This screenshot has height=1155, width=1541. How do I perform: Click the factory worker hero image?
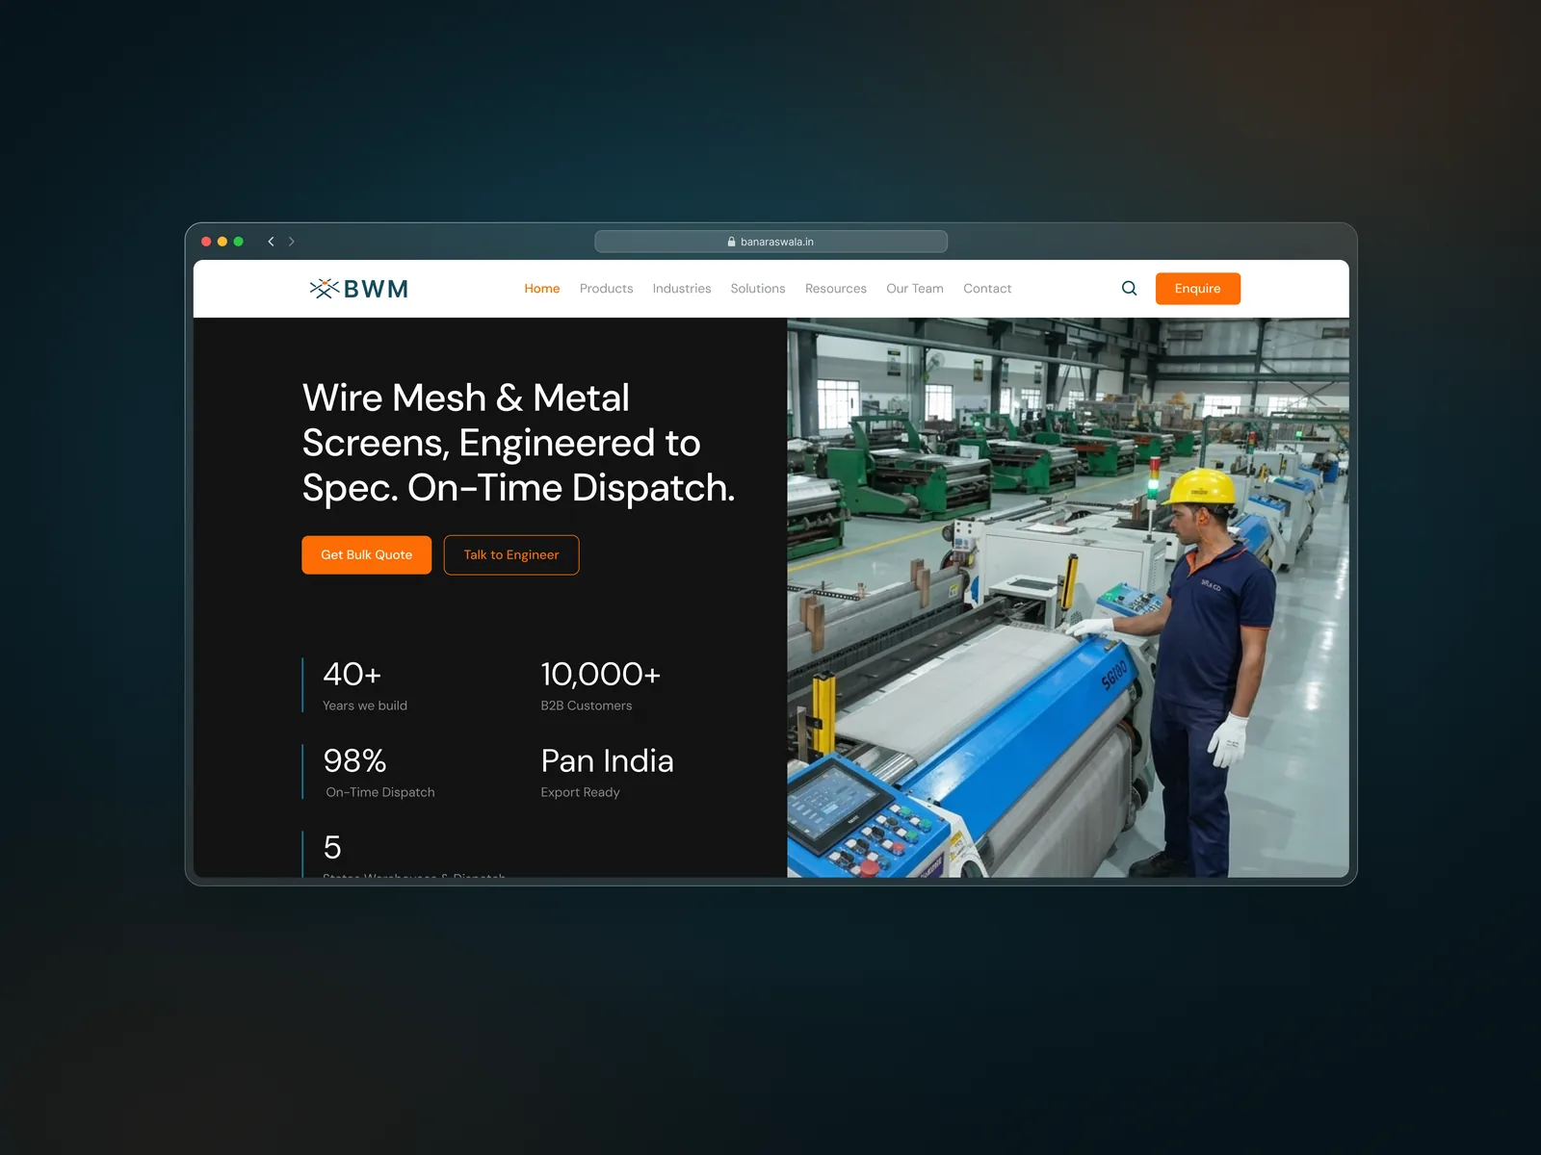click(x=1068, y=598)
